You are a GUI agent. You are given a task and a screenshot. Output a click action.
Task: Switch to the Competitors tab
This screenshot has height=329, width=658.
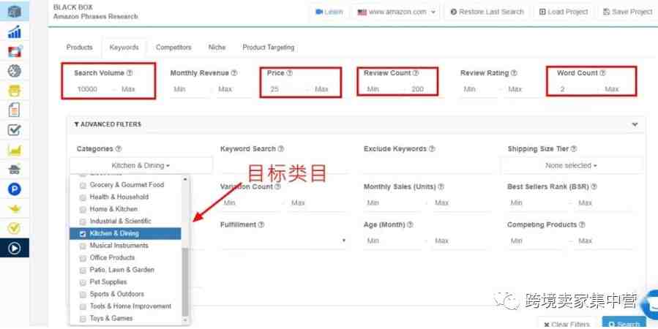pyautogui.click(x=173, y=48)
